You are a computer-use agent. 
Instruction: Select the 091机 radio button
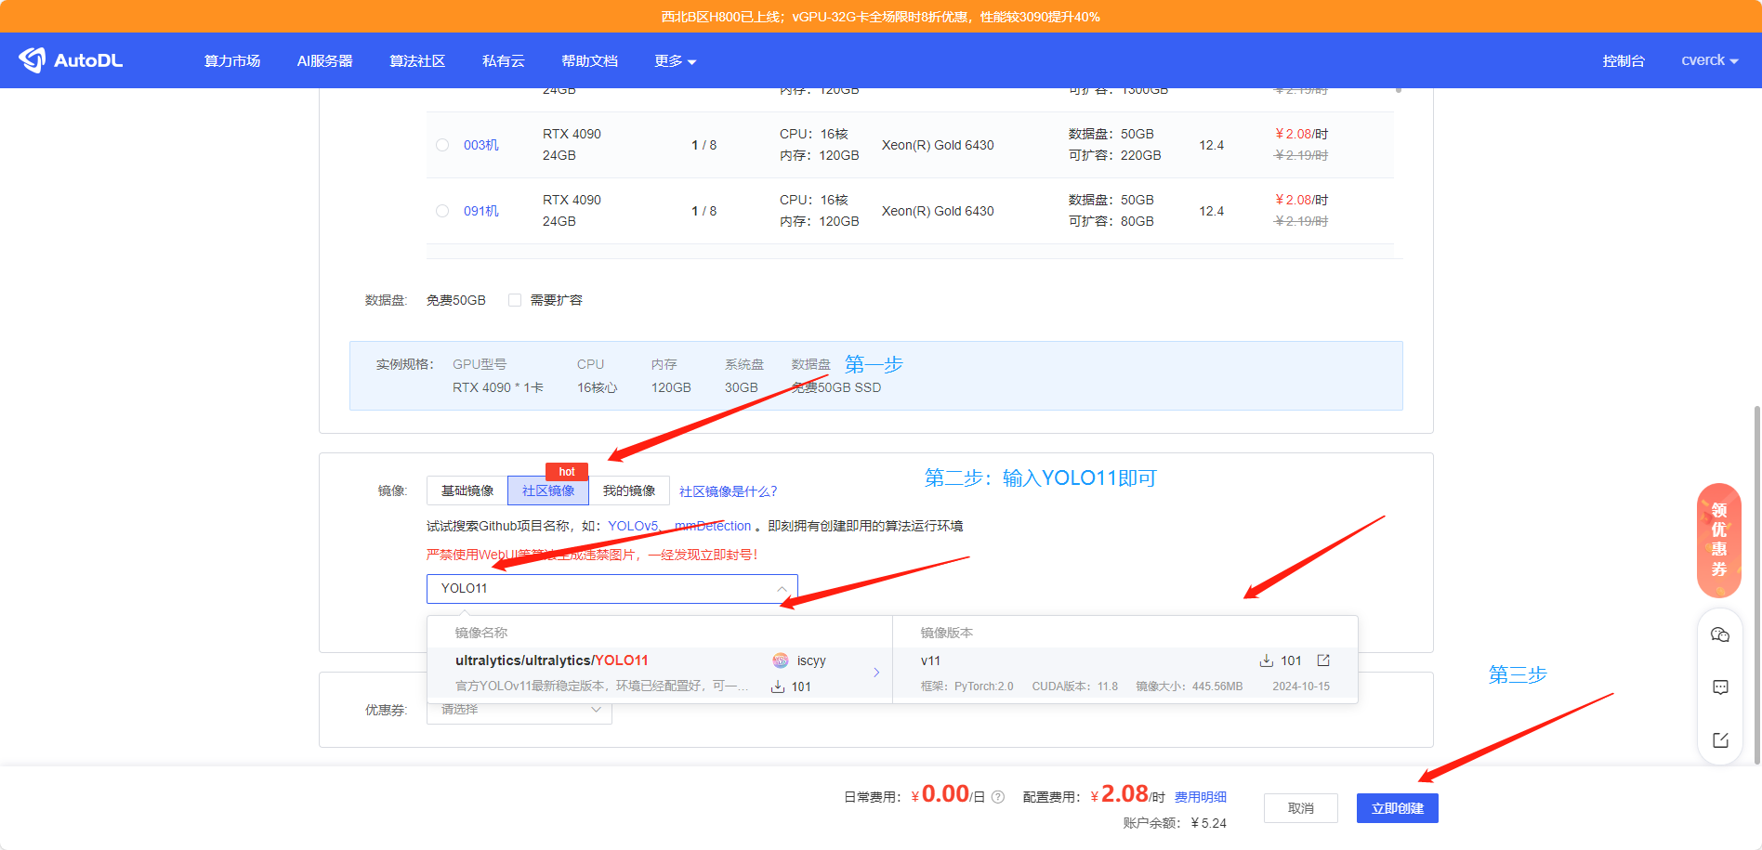[x=442, y=211]
